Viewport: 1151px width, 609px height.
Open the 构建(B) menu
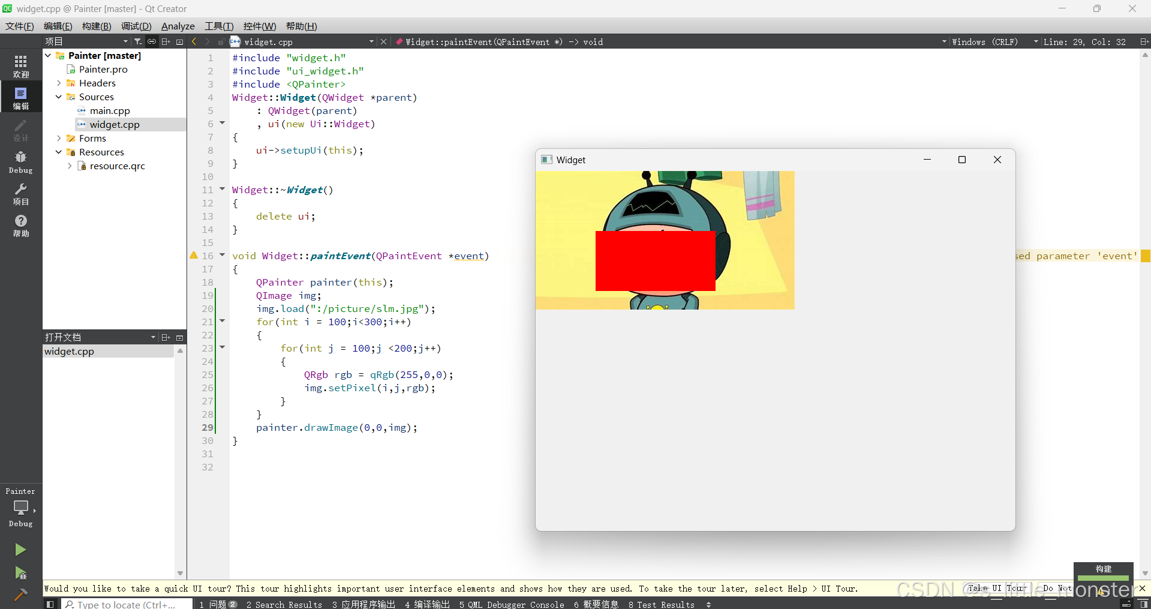coord(97,26)
